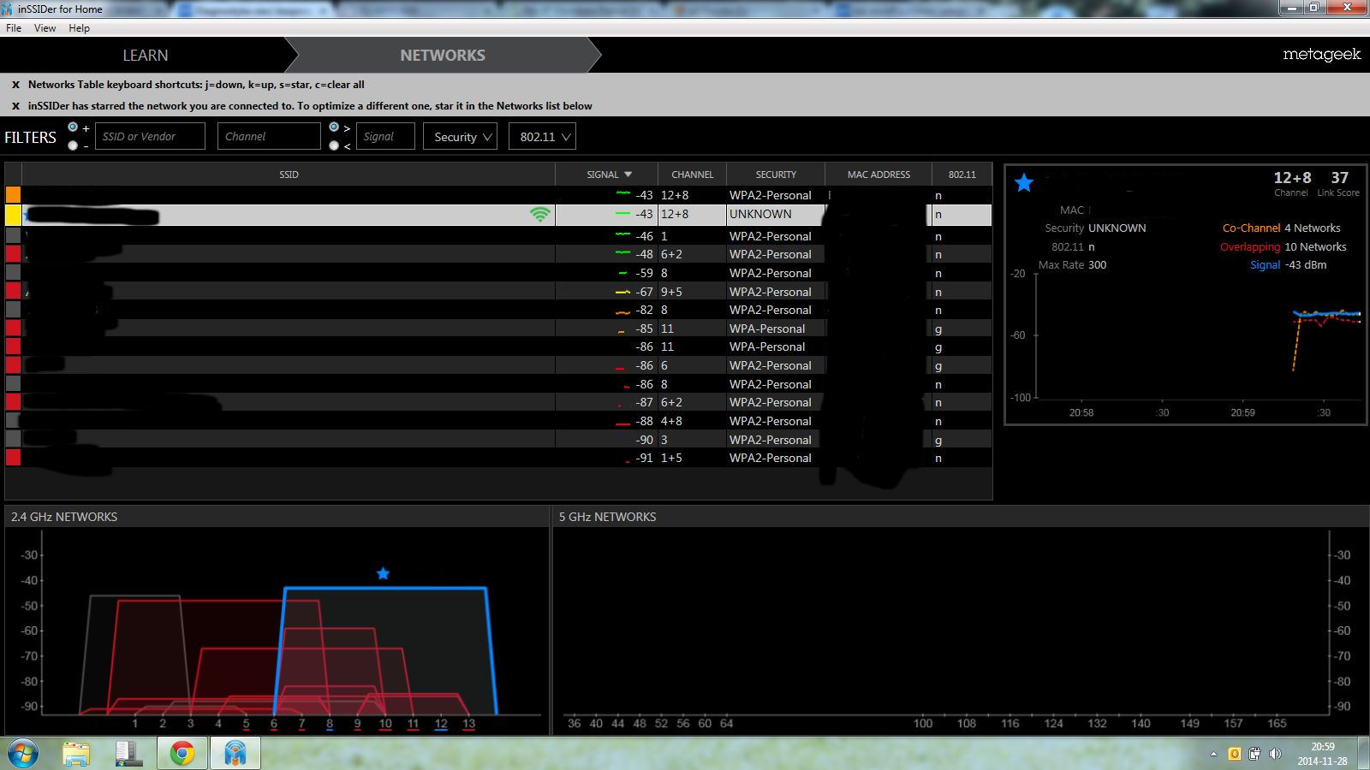Viewport: 1370px width, 770px height.
Task: Sort by the 802.11 column header in the table
Action: click(962, 175)
